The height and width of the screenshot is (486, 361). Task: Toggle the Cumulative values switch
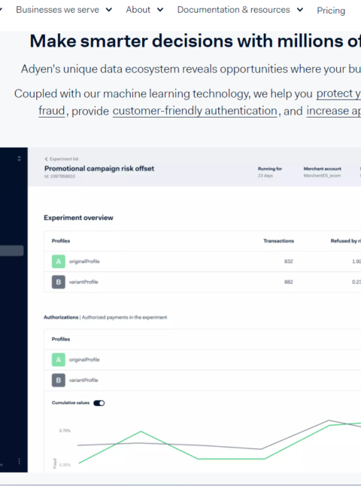[99, 403]
